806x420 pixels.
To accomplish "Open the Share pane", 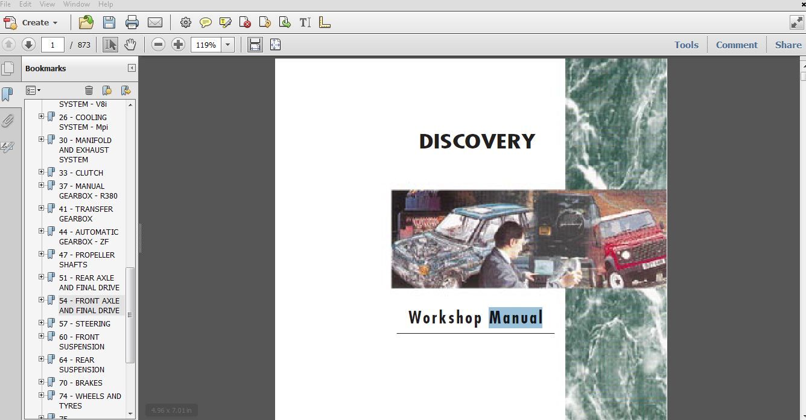I will click(788, 45).
